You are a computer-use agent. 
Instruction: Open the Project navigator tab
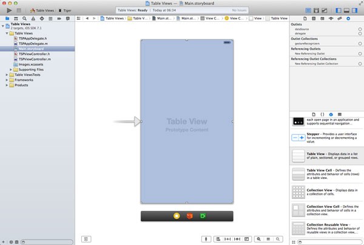coord(7,19)
